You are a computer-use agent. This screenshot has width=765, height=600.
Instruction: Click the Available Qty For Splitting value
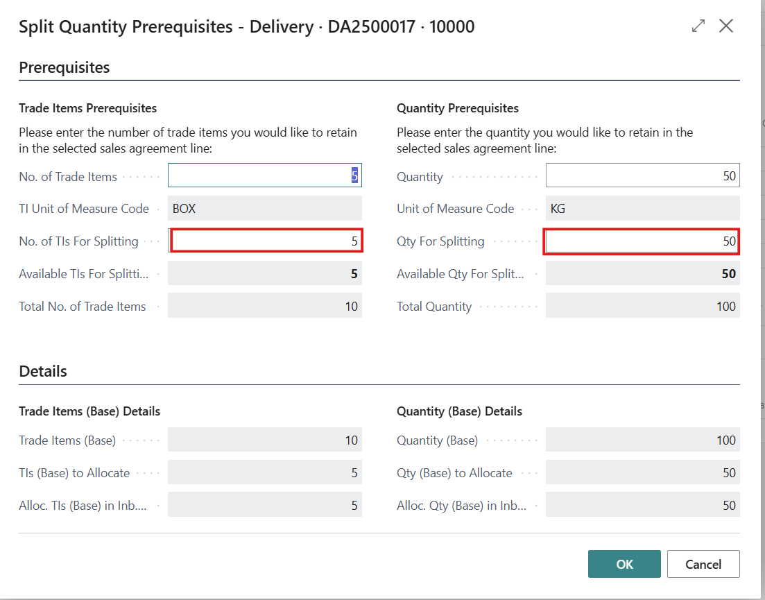pos(642,274)
